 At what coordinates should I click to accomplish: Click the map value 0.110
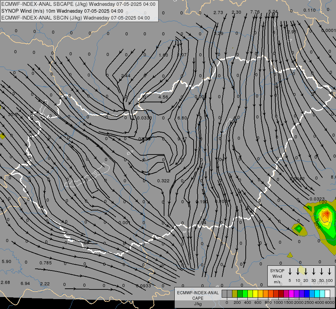(310, 10)
